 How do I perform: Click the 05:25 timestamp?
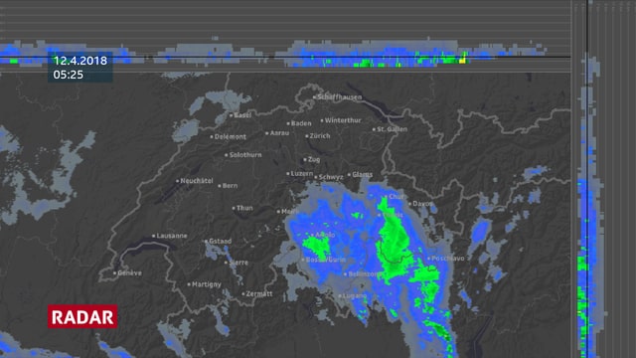click(x=69, y=75)
